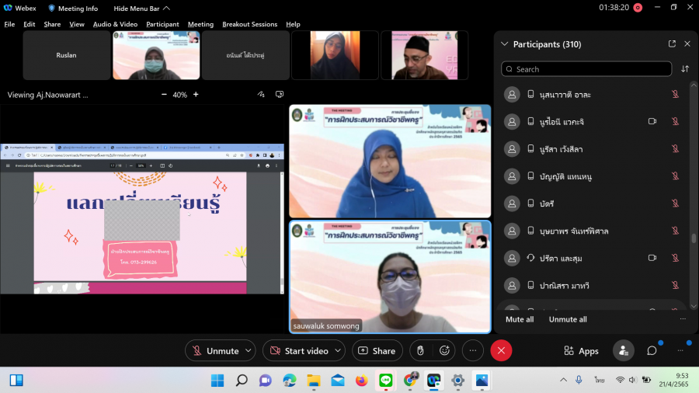
Task: Open the Audio & Video menu
Action: click(x=115, y=24)
